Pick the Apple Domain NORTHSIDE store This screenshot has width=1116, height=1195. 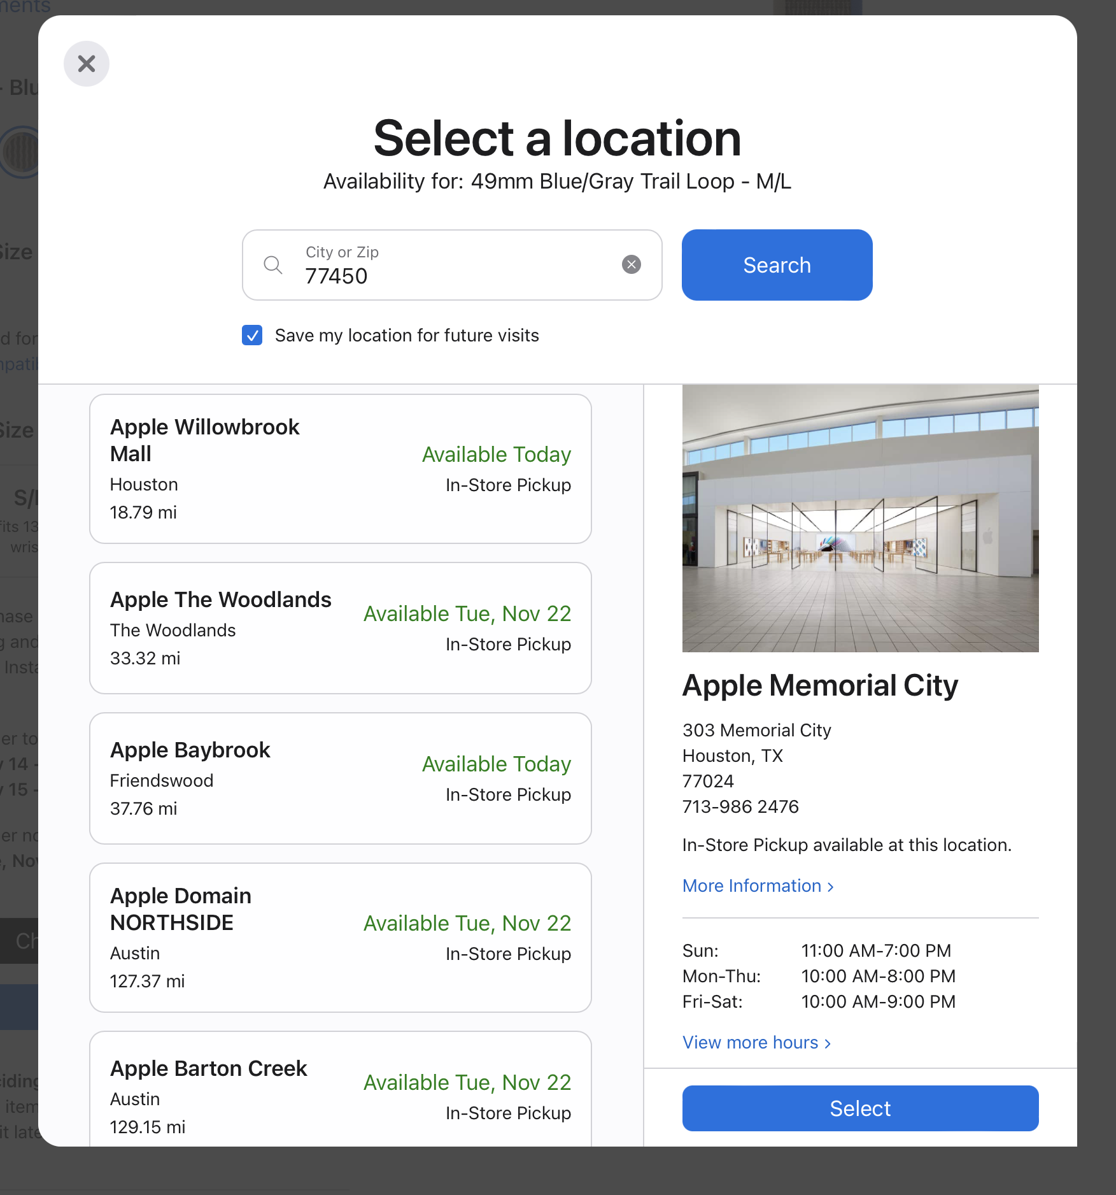341,938
